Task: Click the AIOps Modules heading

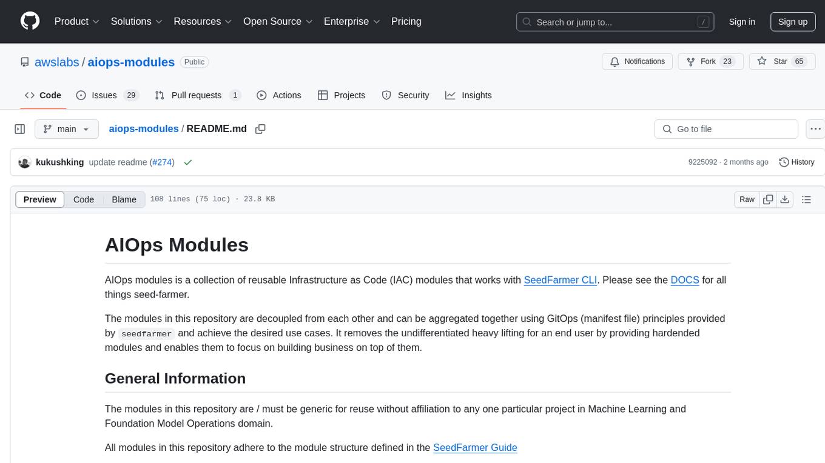Action: tap(177, 245)
